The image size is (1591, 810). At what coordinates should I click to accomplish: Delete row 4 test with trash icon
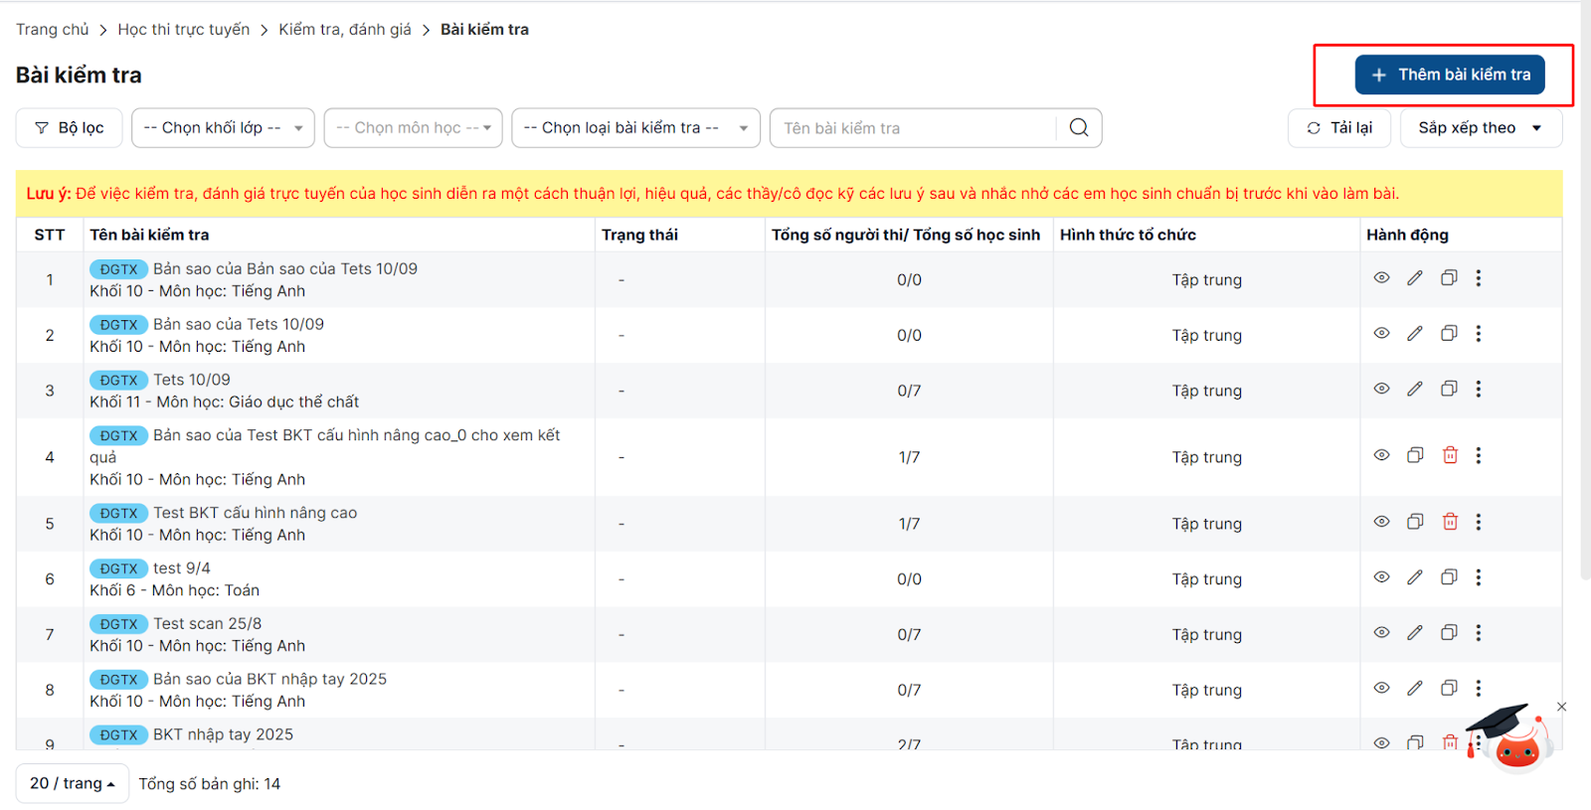(1450, 455)
